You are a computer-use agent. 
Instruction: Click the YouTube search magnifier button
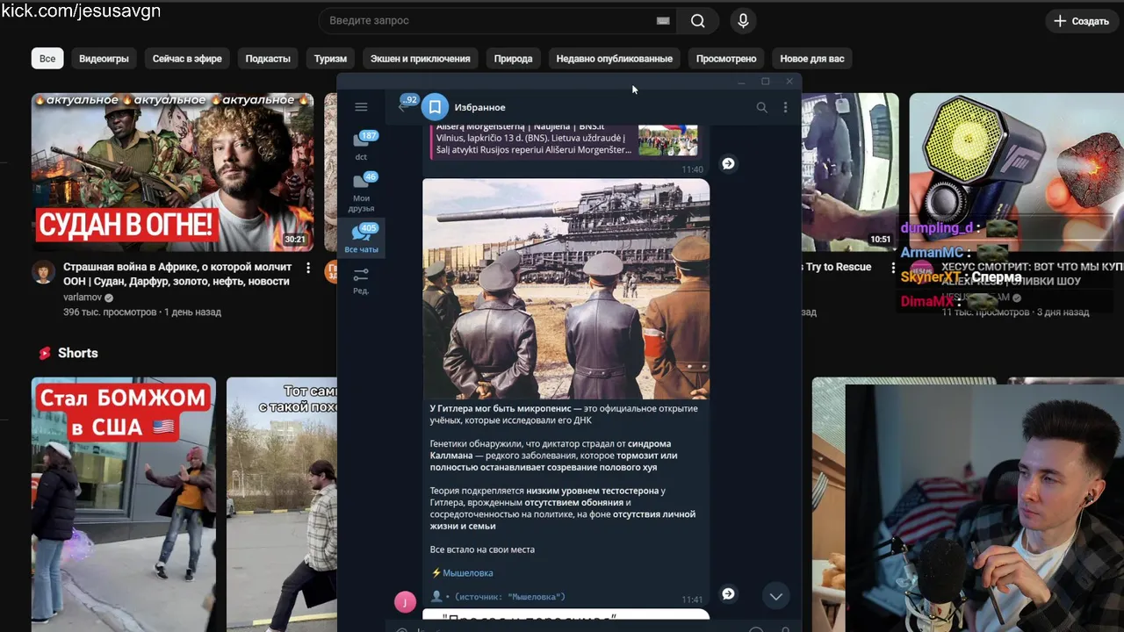tap(698, 21)
